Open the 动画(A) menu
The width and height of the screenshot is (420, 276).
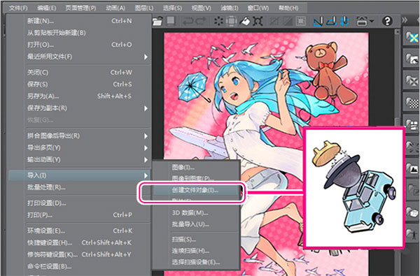click(115, 8)
